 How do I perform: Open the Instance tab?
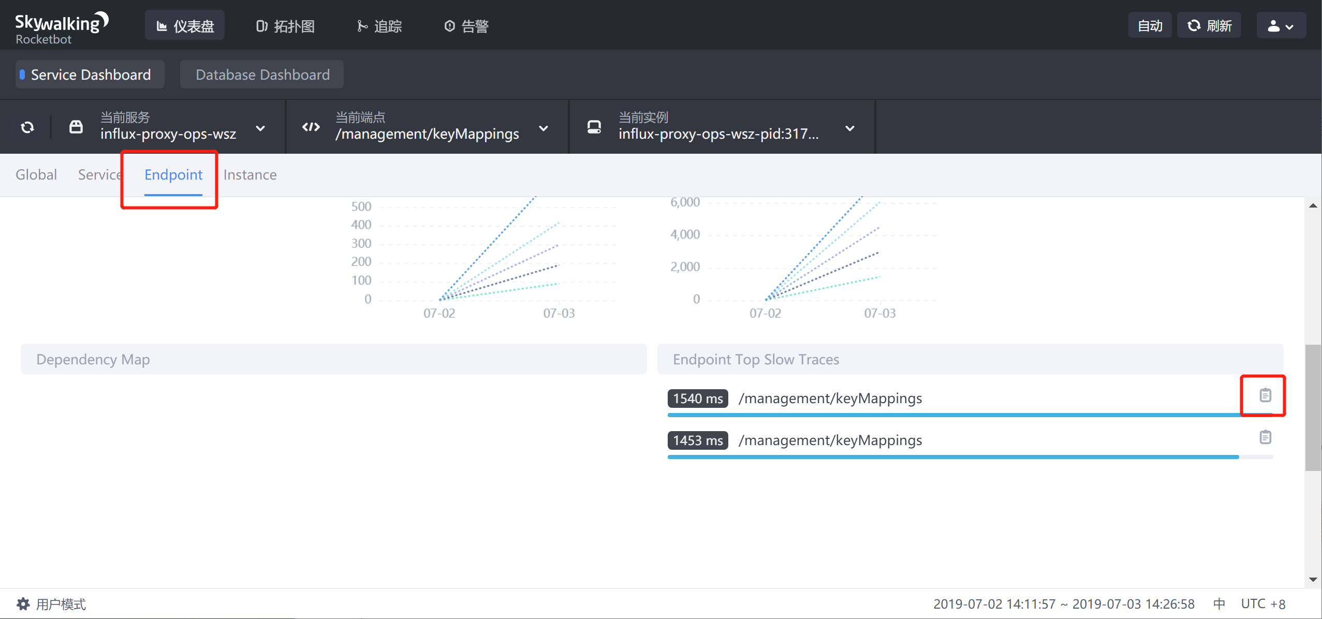[x=250, y=174]
